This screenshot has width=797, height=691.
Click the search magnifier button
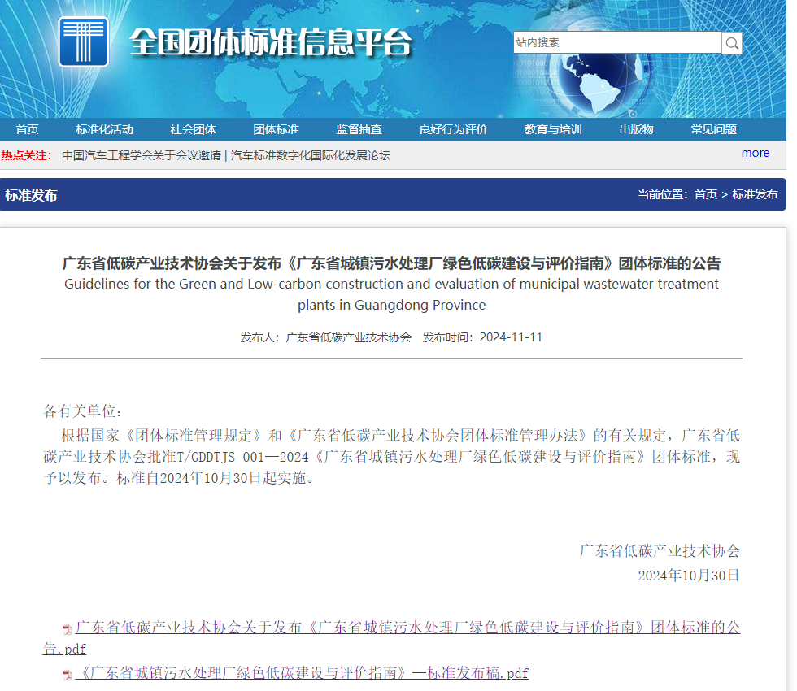coord(732,43)
